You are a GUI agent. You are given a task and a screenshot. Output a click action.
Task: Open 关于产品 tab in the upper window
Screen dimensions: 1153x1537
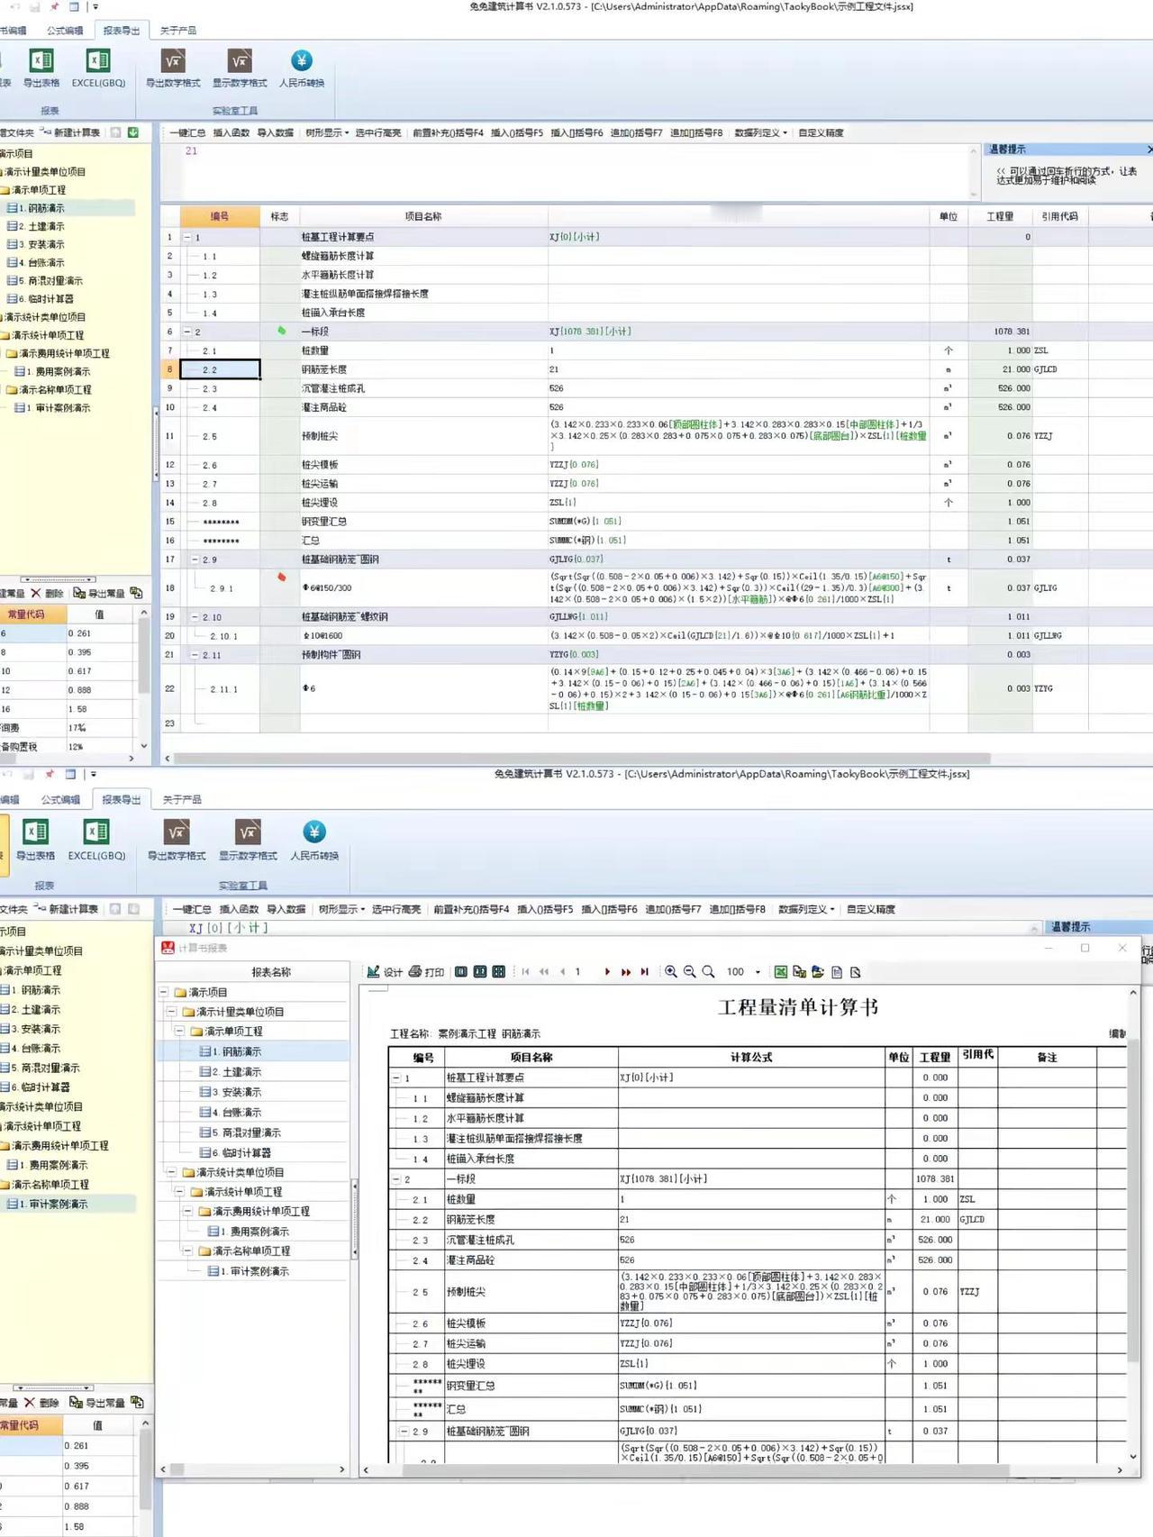(x=178, y=31)
